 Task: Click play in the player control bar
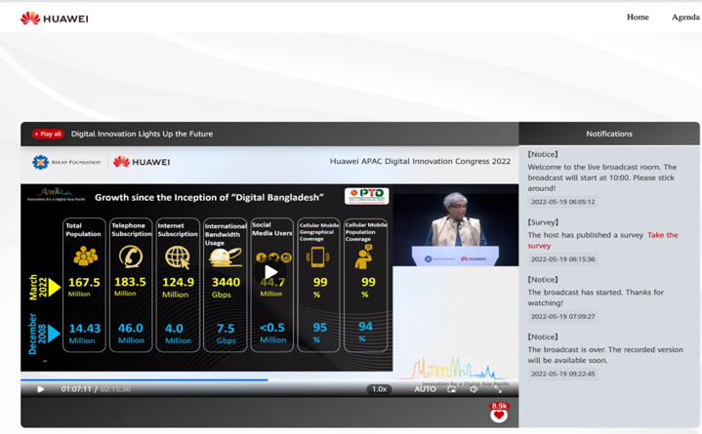40,389
